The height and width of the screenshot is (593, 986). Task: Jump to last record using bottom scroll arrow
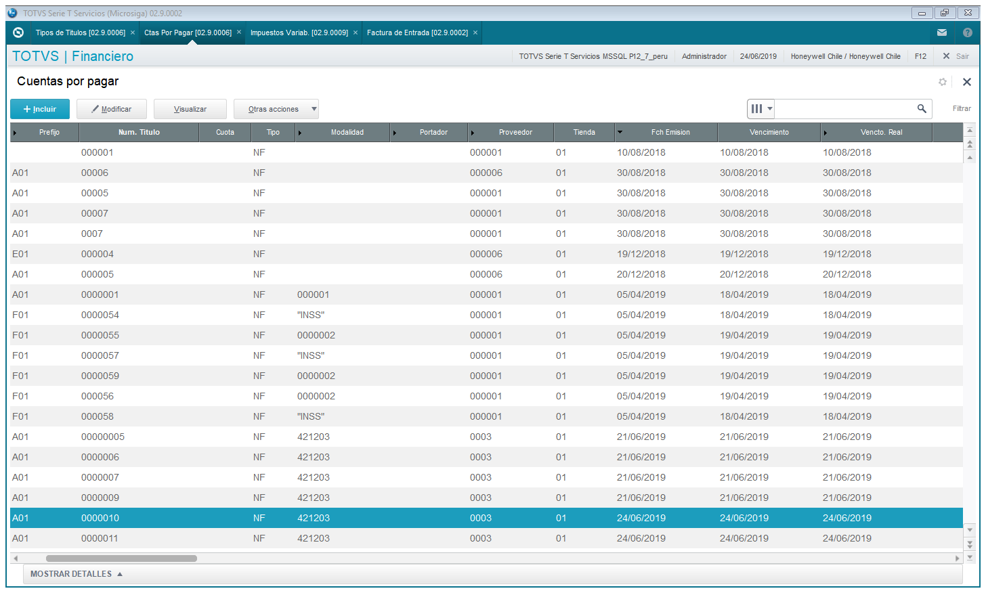click(970, 557)
